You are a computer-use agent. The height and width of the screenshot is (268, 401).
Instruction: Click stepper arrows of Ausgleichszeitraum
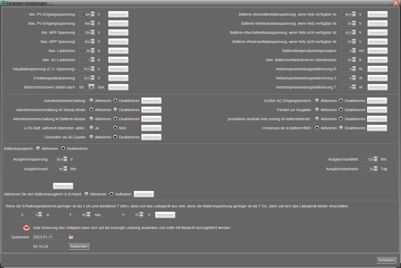[x=375, y=169]
